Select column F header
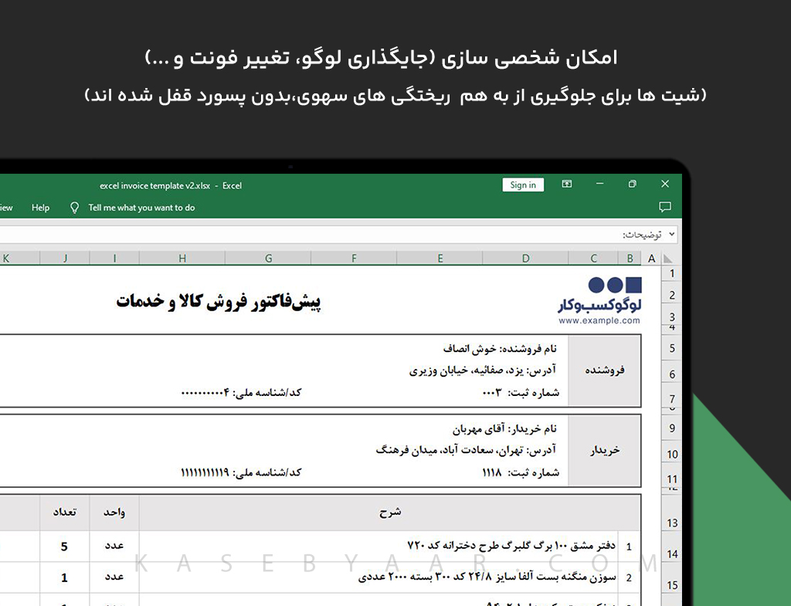 [354, 259]
